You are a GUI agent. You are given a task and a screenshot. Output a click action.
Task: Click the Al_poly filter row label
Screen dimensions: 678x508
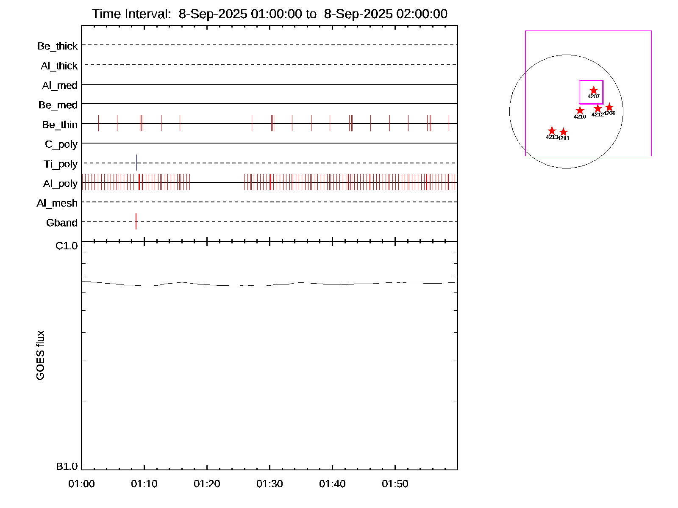60,184
